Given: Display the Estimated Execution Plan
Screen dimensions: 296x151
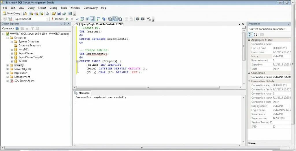Looking at the screenshot, I should 82,19.
